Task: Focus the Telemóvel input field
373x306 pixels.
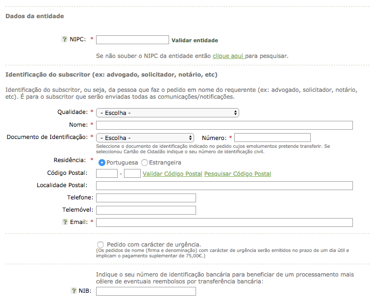Action: tap(146, 210)
